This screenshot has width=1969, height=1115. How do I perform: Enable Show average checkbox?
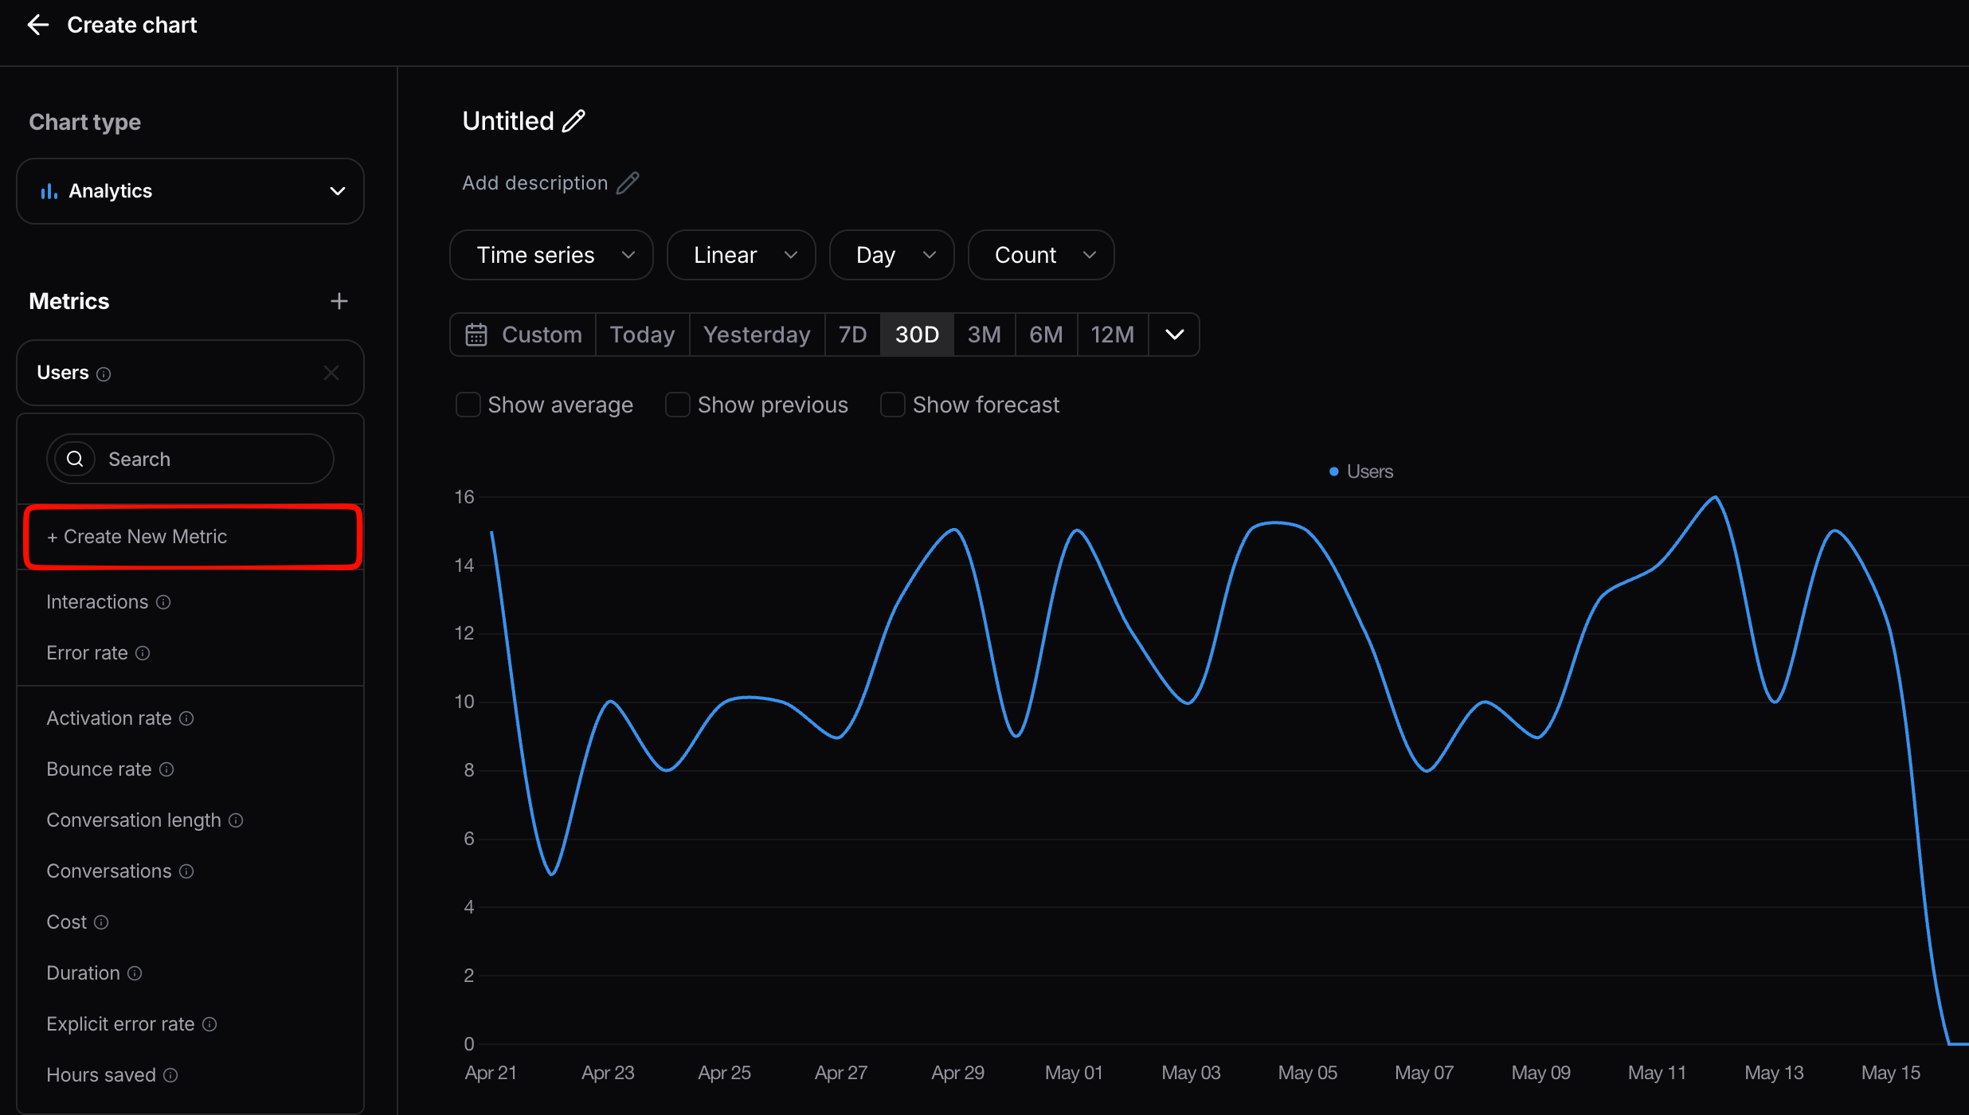coord(468,405)
